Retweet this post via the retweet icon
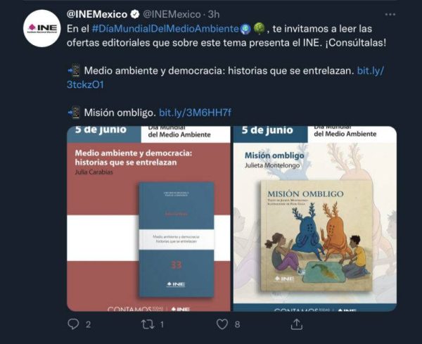This screenshot has width=422, height=344. 148,324
